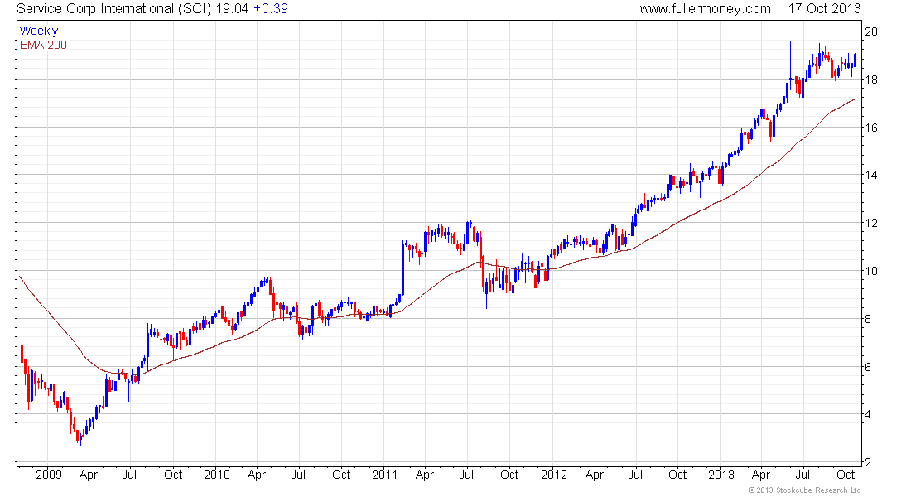Click the price change +0.39

[271, 9]
